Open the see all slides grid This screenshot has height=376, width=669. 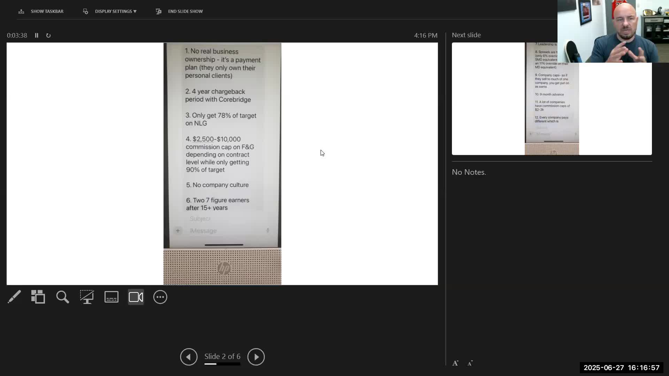tap(38, 297)
